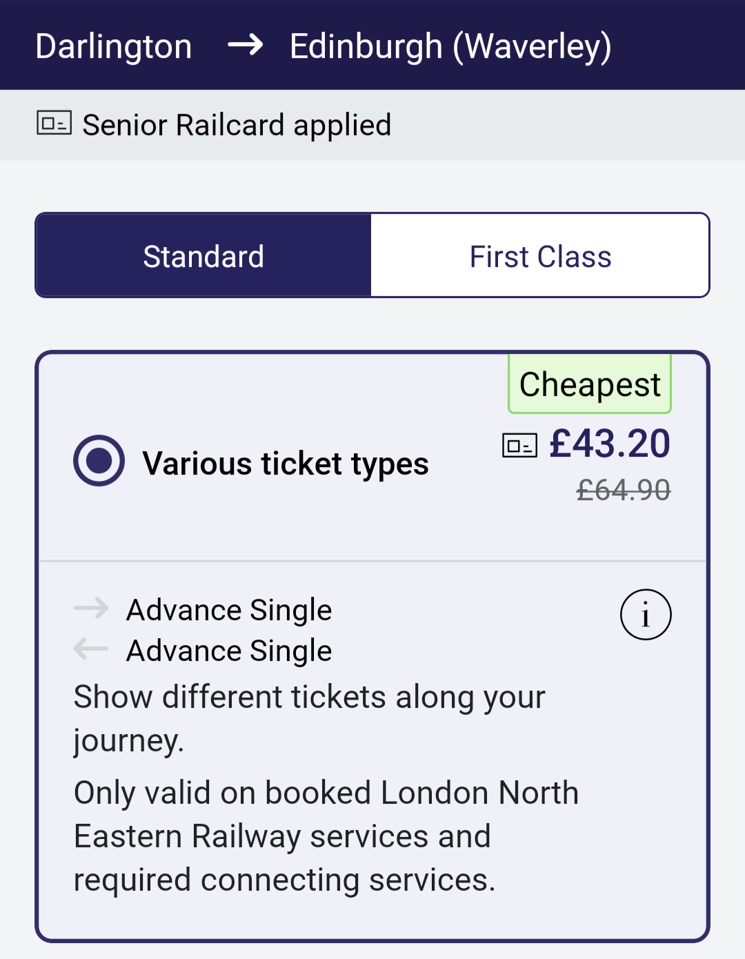The width and height of the screenshot is (745, 959).
Task: Tap the London North Eastern Railway validity note
Action: coord(326,836)
